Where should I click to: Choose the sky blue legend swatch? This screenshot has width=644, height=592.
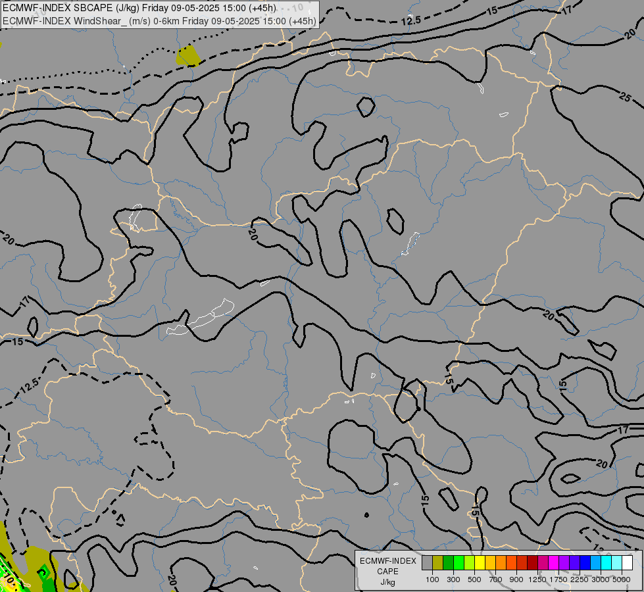tap(596, 563)
